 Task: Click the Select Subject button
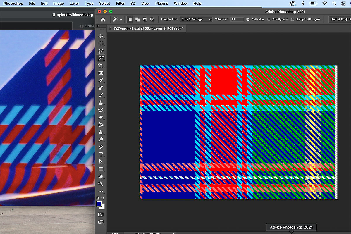tap(340, 20)
